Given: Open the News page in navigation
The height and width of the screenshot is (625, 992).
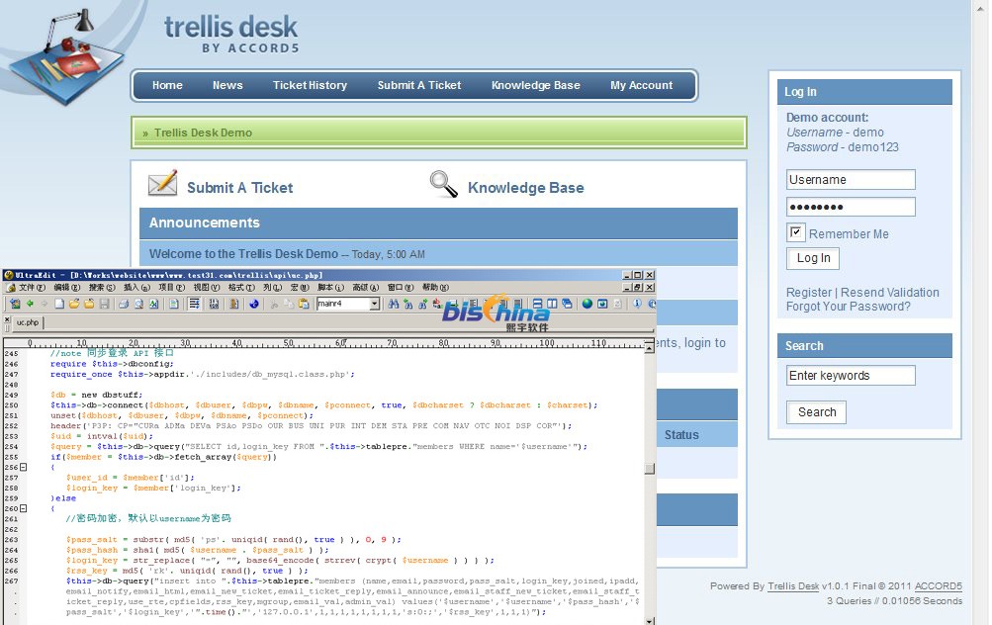Looking at the screenshot, I should [227, 85].
